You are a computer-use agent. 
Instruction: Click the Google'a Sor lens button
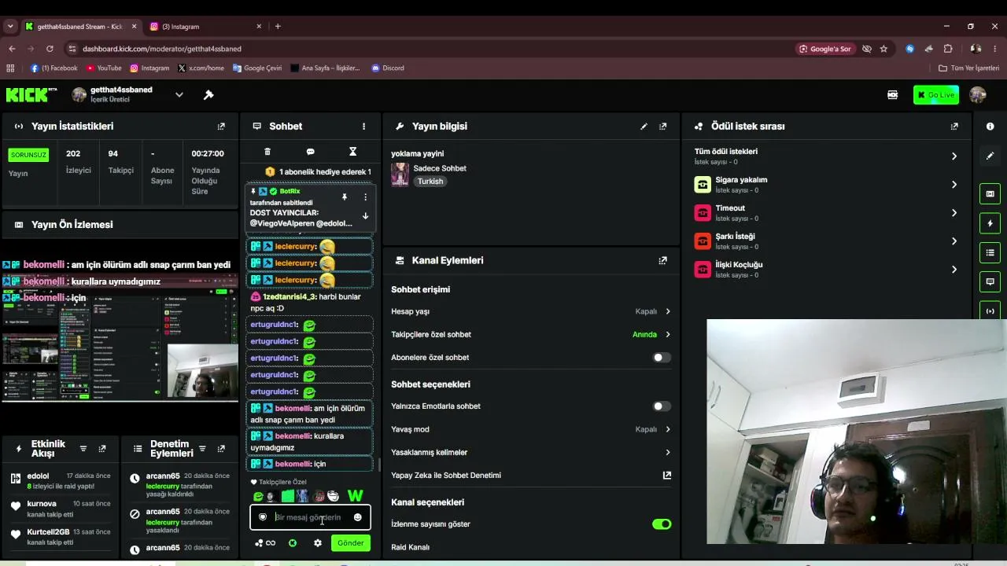tap(825, 49)
